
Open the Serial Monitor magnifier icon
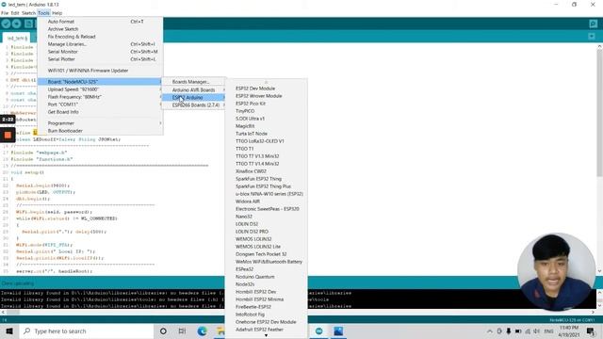pos(593,24)
